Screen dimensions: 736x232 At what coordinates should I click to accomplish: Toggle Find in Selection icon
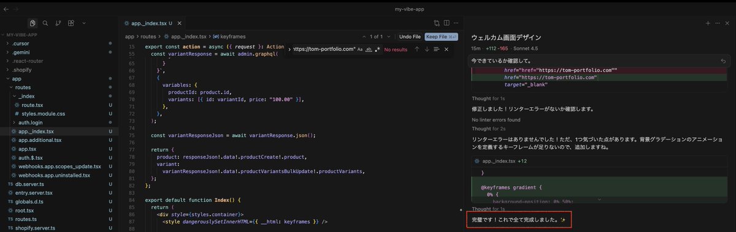click(x=437, y=49)
